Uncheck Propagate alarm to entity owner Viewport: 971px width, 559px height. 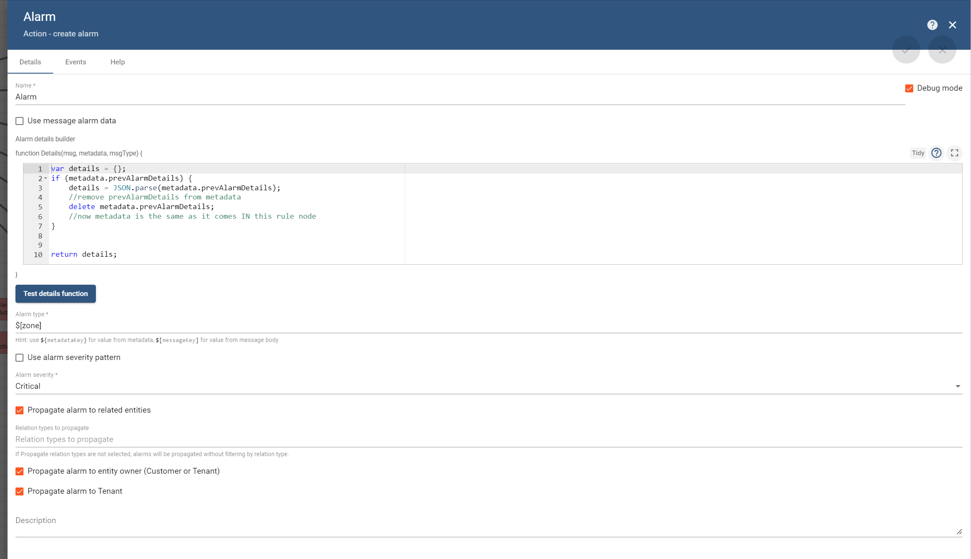pyautogui.click(x=19, y=471)
